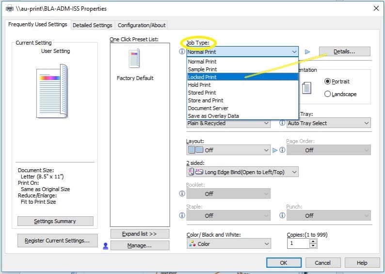This screenshot has height=274, width=385.
Task: Click the blue user icon beside Manage
Action: point(106,246)
